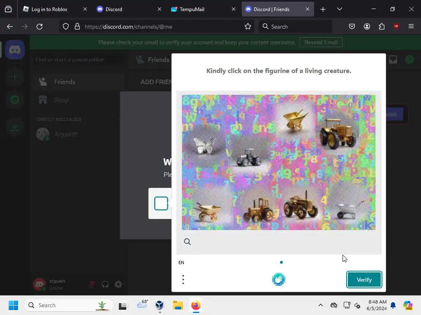Screen dimensions: 421x315
Task: Click Add a Server plus icon
Action: (15, 77)
